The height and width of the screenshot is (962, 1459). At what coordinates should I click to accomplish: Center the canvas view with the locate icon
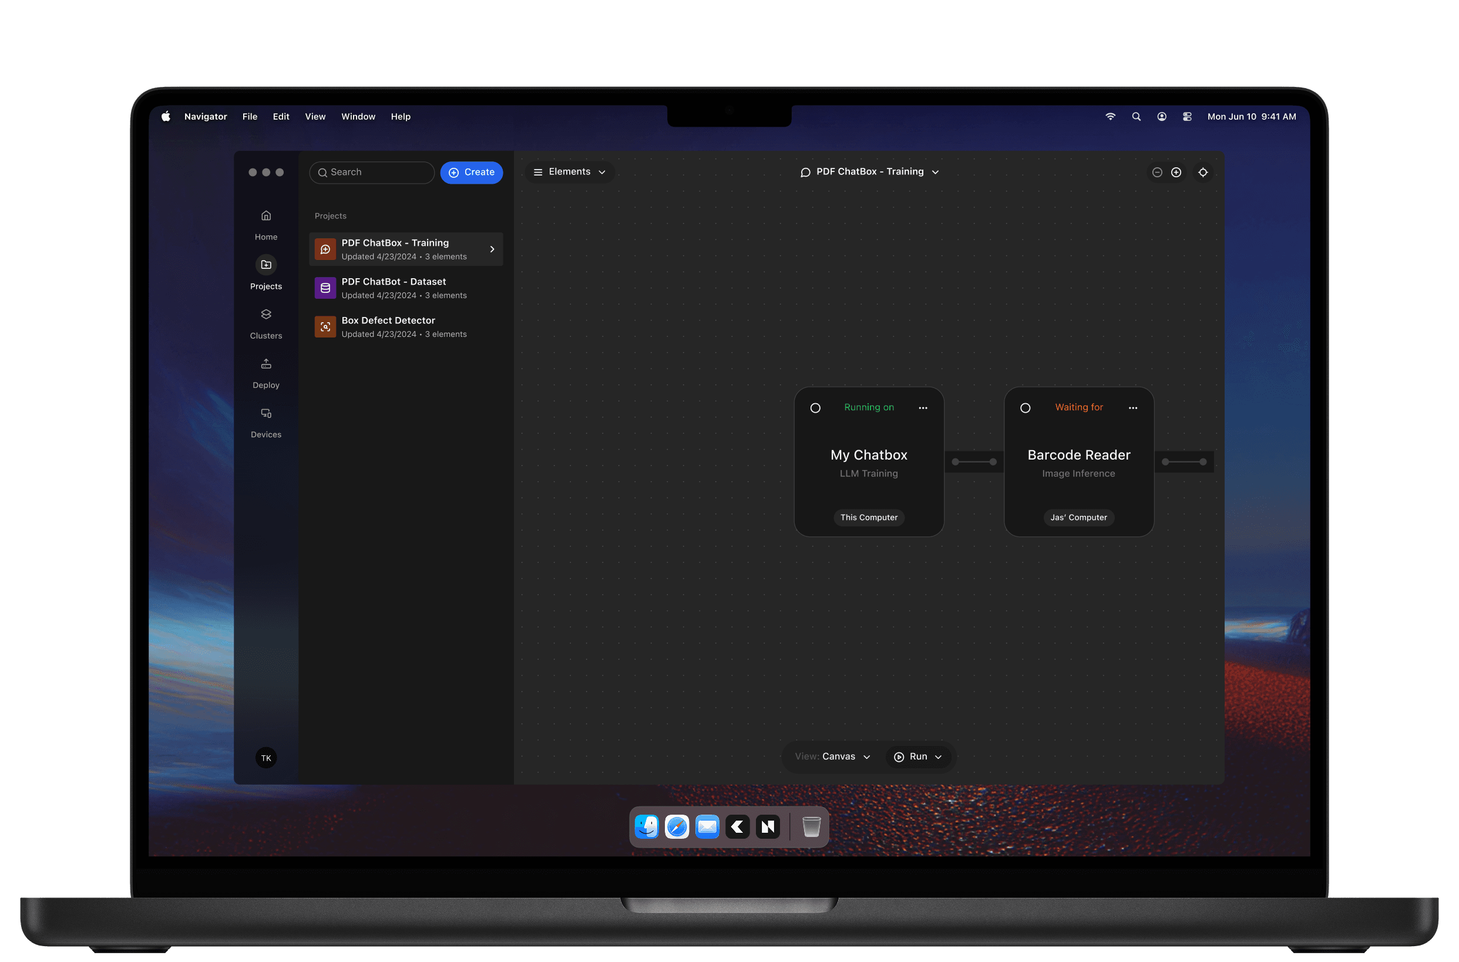[x=1203, y=173]
